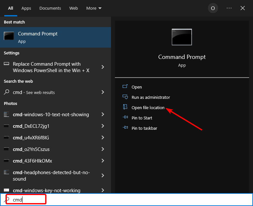The image size is (253, 206).
Task: Switch to the Web tab
Action: [74, 8]
